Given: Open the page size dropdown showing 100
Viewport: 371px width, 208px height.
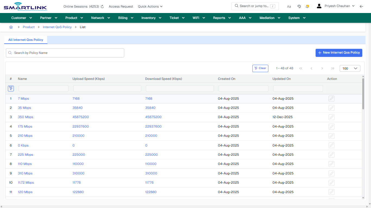Looking at the screenshot, I should (350, 68).
